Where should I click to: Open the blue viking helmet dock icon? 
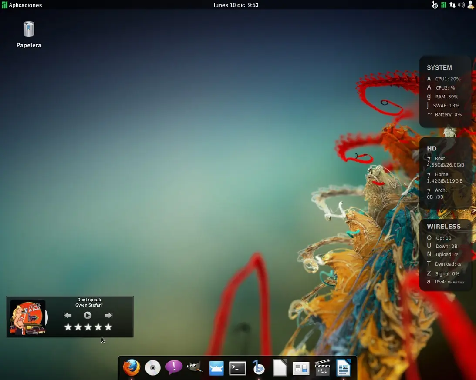pos(216,368)
